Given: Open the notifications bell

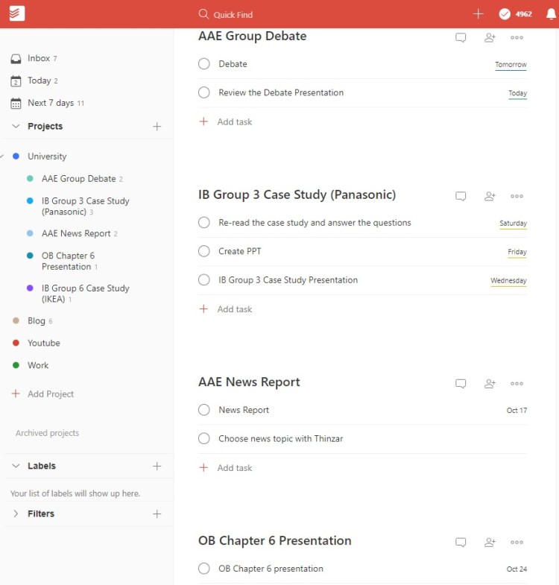Looking at the screenshot, I should (x=551, y=13).
